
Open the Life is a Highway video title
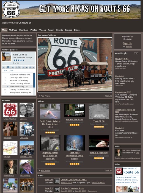(x=99, y=153)
